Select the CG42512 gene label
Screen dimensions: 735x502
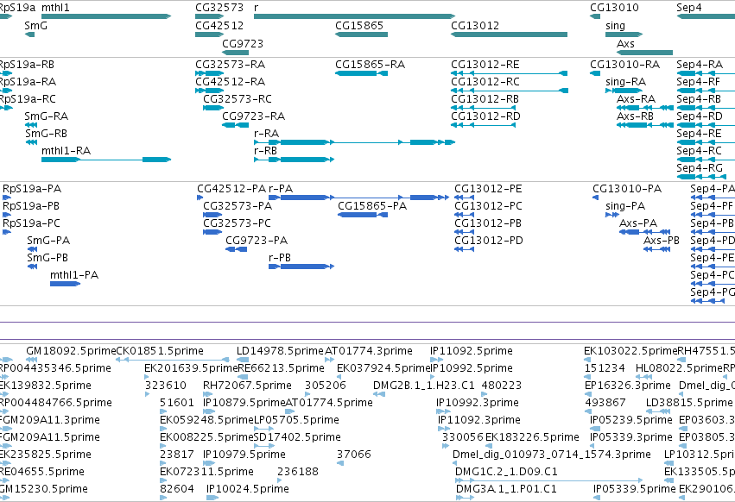tap(219, 26)
